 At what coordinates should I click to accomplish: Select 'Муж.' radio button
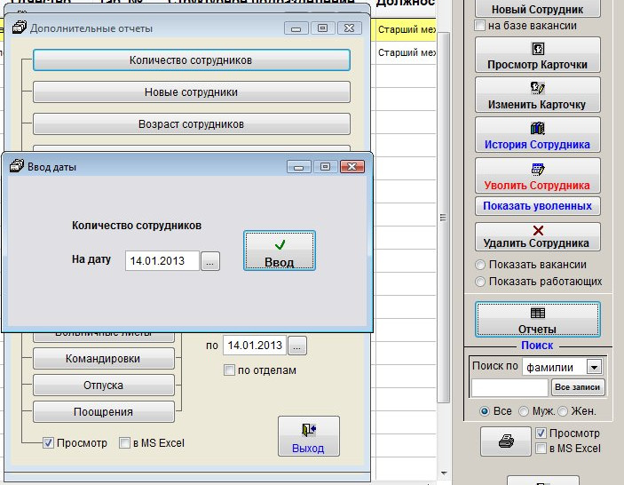pos(524,411)
